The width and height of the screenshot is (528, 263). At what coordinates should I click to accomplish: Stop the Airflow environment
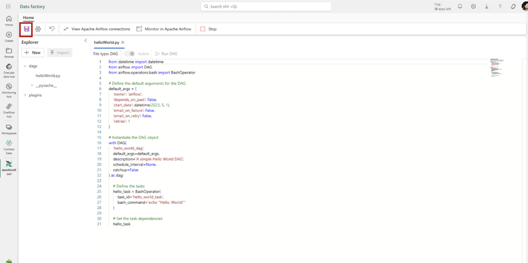208,29
